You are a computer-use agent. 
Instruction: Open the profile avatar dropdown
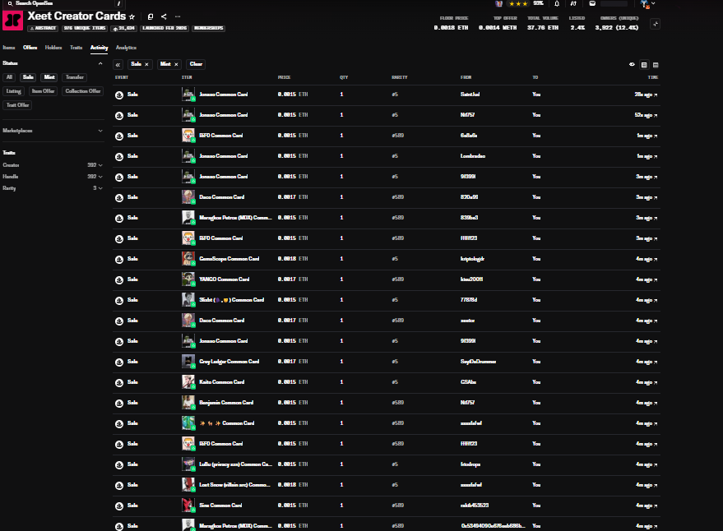[648, 4]
